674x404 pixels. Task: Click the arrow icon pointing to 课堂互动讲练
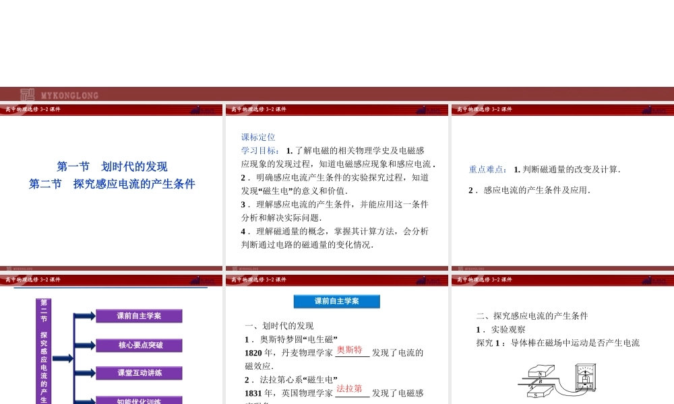[84, 373]
